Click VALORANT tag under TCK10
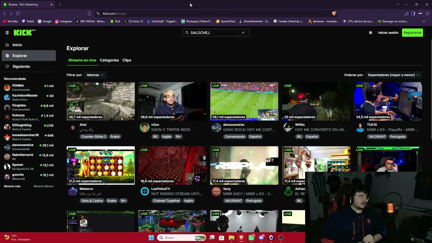Screen dimensions: 432x243 click(377, 137)
